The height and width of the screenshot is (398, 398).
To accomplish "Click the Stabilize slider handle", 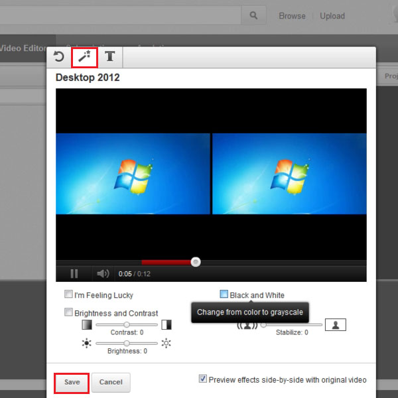I will point(264,324).
